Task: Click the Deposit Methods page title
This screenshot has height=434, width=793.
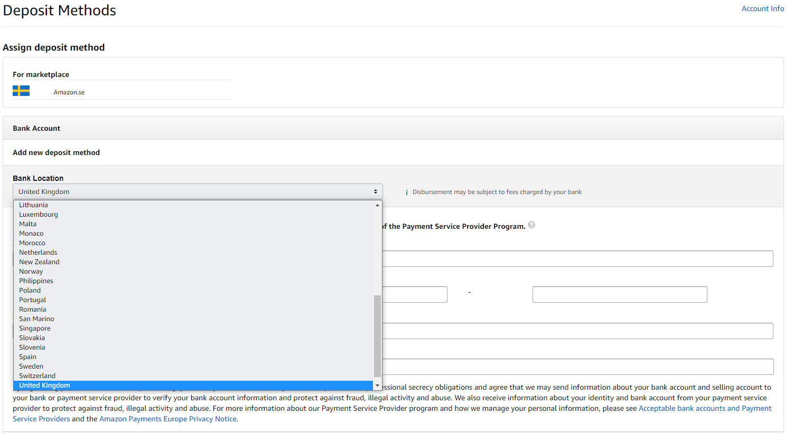Action: tap(59, 11)
